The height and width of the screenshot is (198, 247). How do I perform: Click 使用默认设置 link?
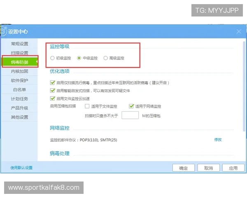point(21,168)
